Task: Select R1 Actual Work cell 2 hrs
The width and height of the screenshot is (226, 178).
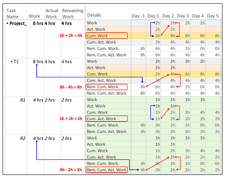Action: [50, 100]
